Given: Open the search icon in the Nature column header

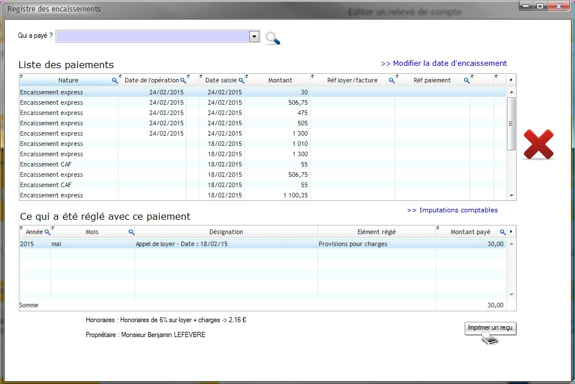Looking at the screenshot, I should [x=115, y=80].
